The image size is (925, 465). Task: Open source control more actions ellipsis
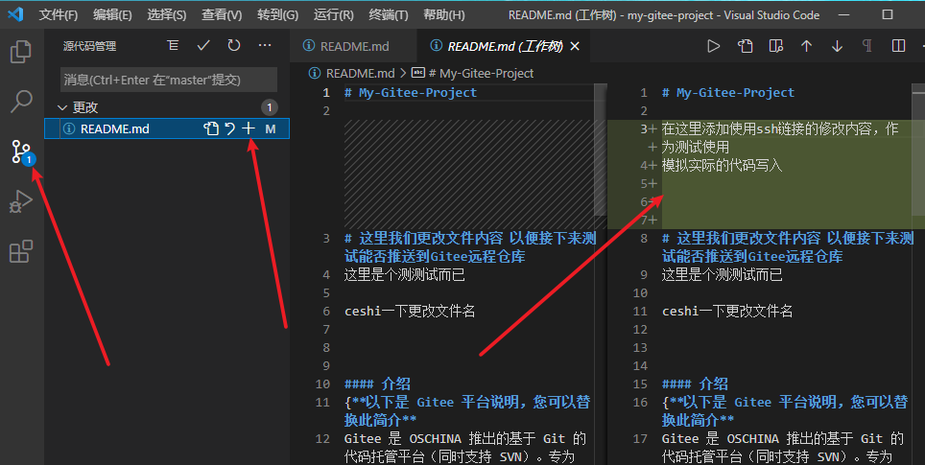265,45
